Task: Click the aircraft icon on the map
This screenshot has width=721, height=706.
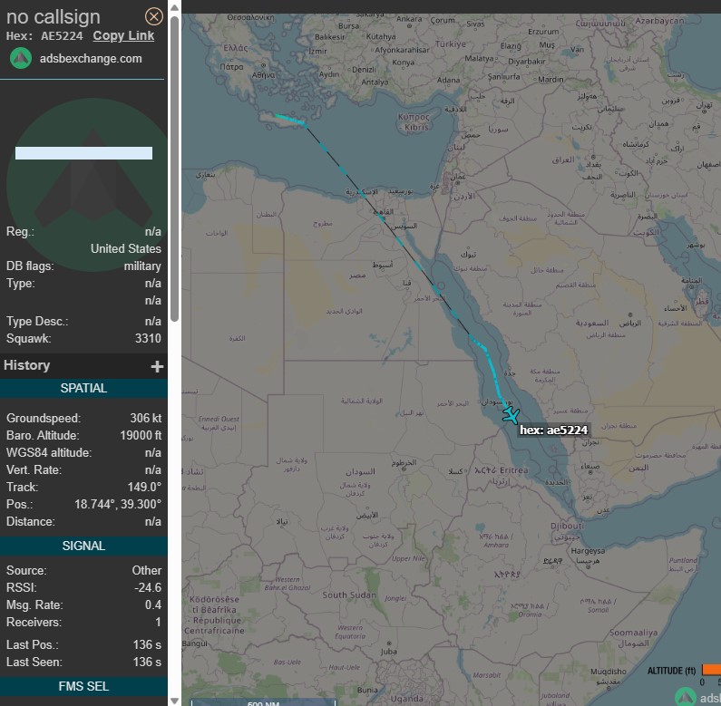Action: [x=511, y=415]
